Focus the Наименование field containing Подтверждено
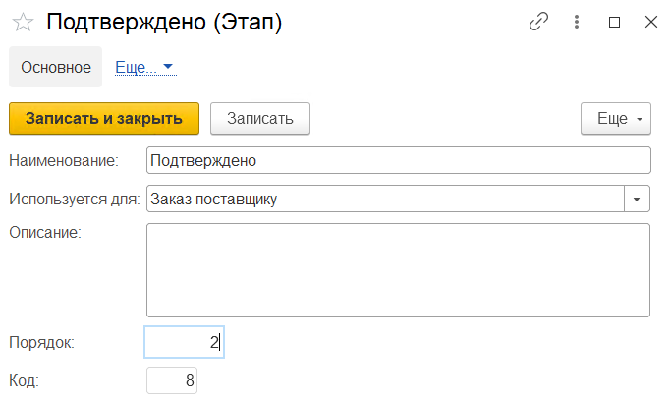Screen dimensions: 670x402 (398, 160)
